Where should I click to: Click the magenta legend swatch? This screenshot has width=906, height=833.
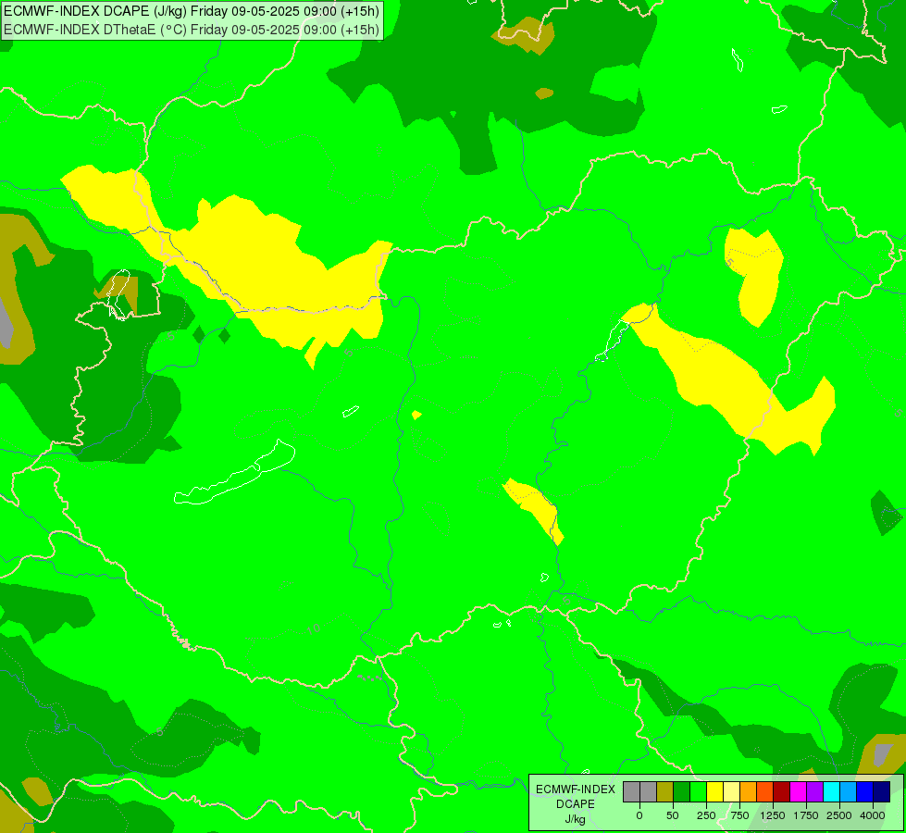798,792
